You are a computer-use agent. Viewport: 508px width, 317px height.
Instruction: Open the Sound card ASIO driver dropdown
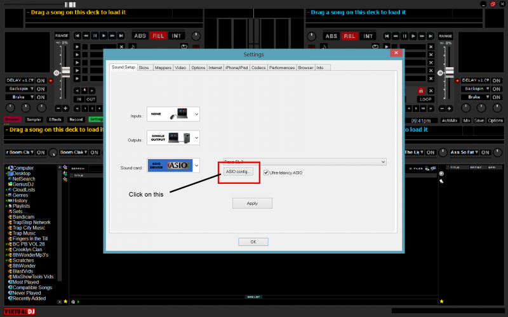click(173, 165)
